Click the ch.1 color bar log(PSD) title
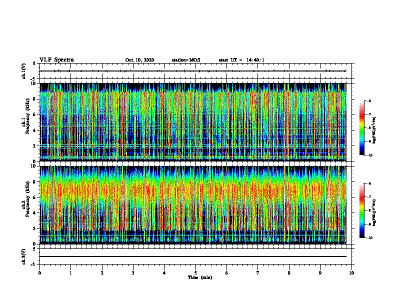Image resolution: width=396 pixels, height=306 pixels. pos(374,130)
